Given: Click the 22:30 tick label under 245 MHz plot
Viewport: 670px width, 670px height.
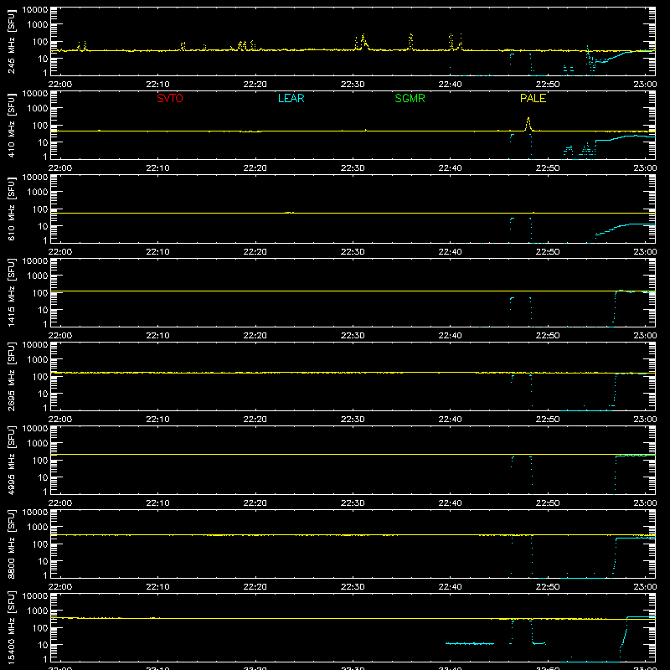Looking at the screenshot, I should [353, 85].
